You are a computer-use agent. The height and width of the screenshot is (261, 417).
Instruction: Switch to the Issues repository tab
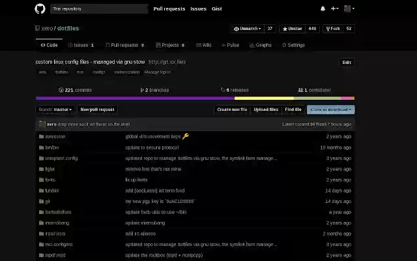click(81, 45)
